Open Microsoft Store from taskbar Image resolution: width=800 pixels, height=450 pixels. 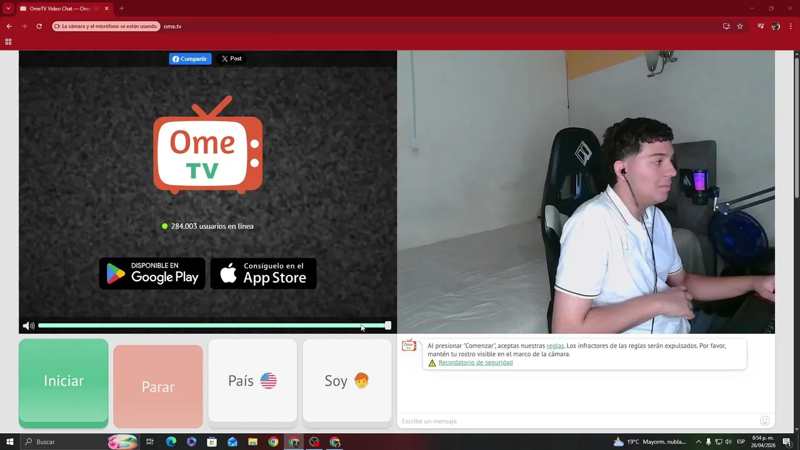pyautogui.click(x=212, y=442)
